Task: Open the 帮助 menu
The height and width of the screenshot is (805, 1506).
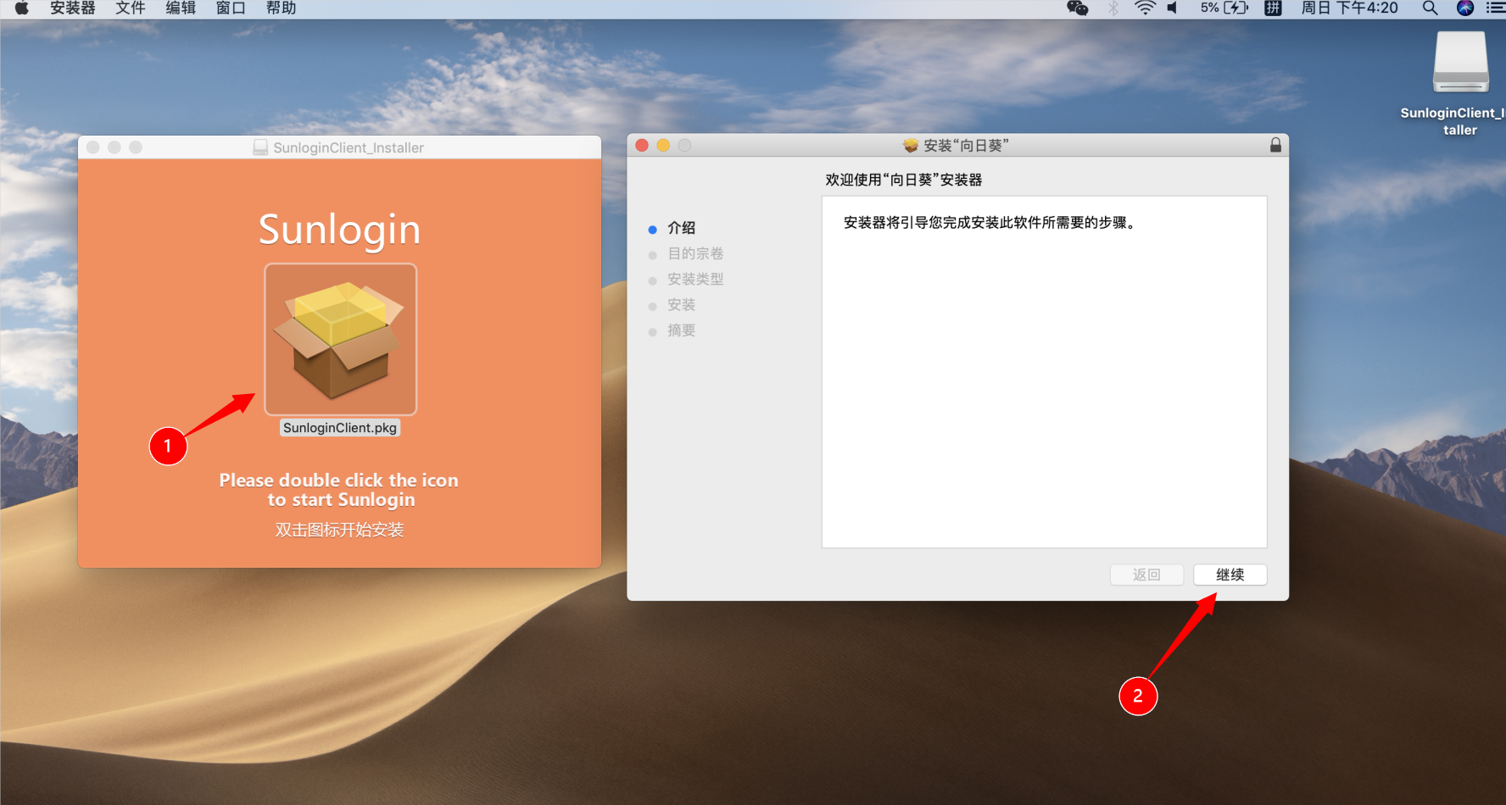Action: [x=281, y=8]
